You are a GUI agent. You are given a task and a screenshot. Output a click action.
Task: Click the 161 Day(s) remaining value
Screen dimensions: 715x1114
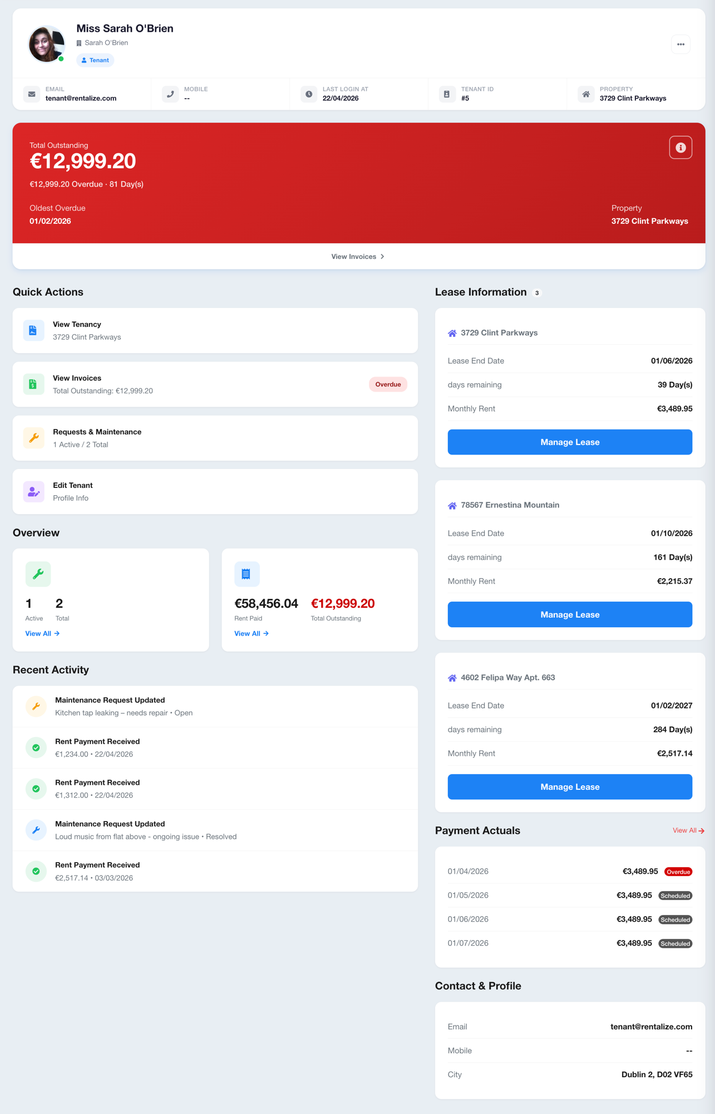(673, 557)
